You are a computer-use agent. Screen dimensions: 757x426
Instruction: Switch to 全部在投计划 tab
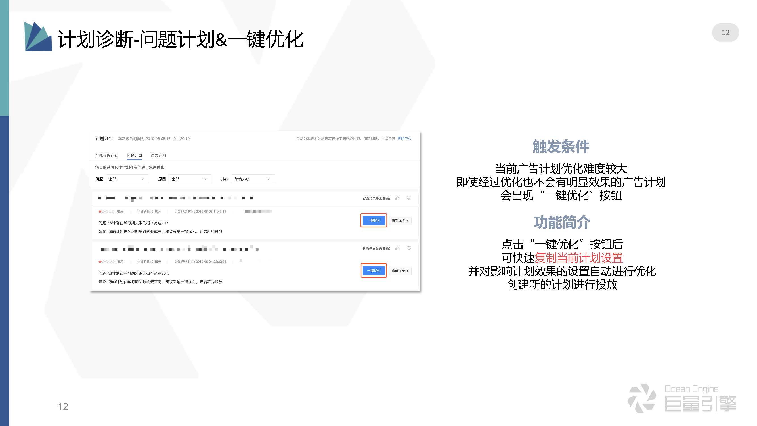[x=106, y=156]
